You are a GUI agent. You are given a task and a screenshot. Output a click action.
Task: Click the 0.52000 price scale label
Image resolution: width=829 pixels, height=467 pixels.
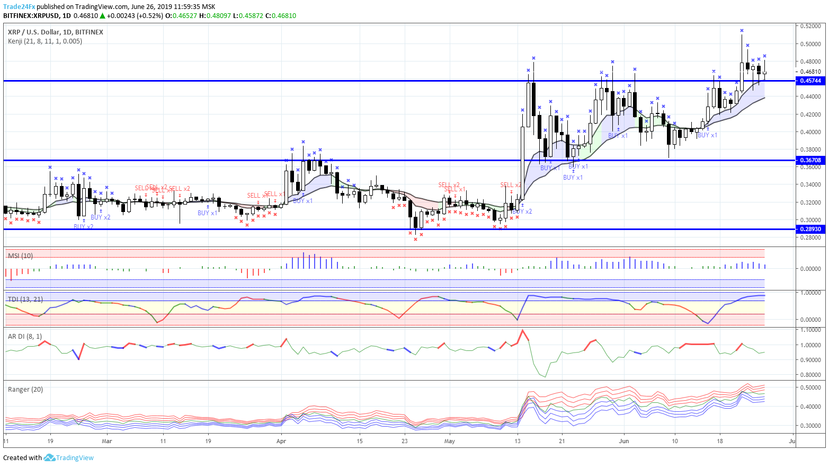[x=810, y=26]
